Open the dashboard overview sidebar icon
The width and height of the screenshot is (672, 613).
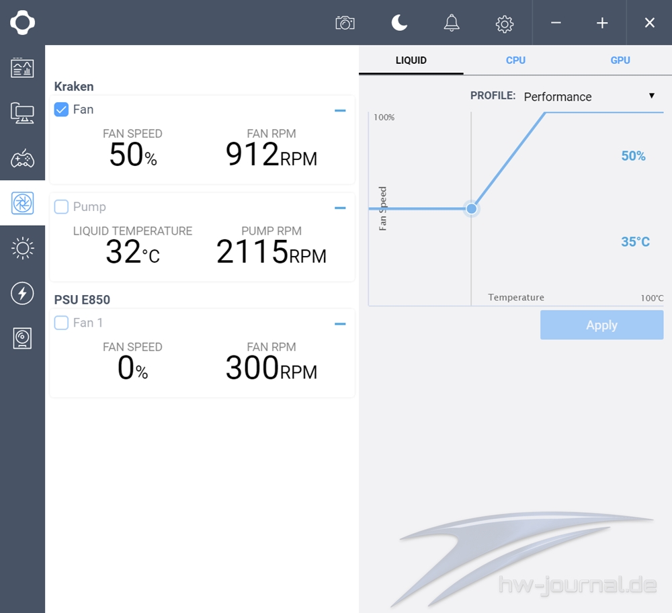(22, 68)
